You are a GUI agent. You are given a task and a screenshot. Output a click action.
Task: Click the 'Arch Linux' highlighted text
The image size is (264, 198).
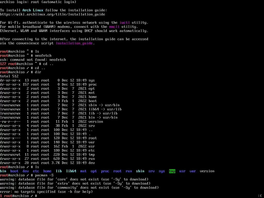[33, 10]
